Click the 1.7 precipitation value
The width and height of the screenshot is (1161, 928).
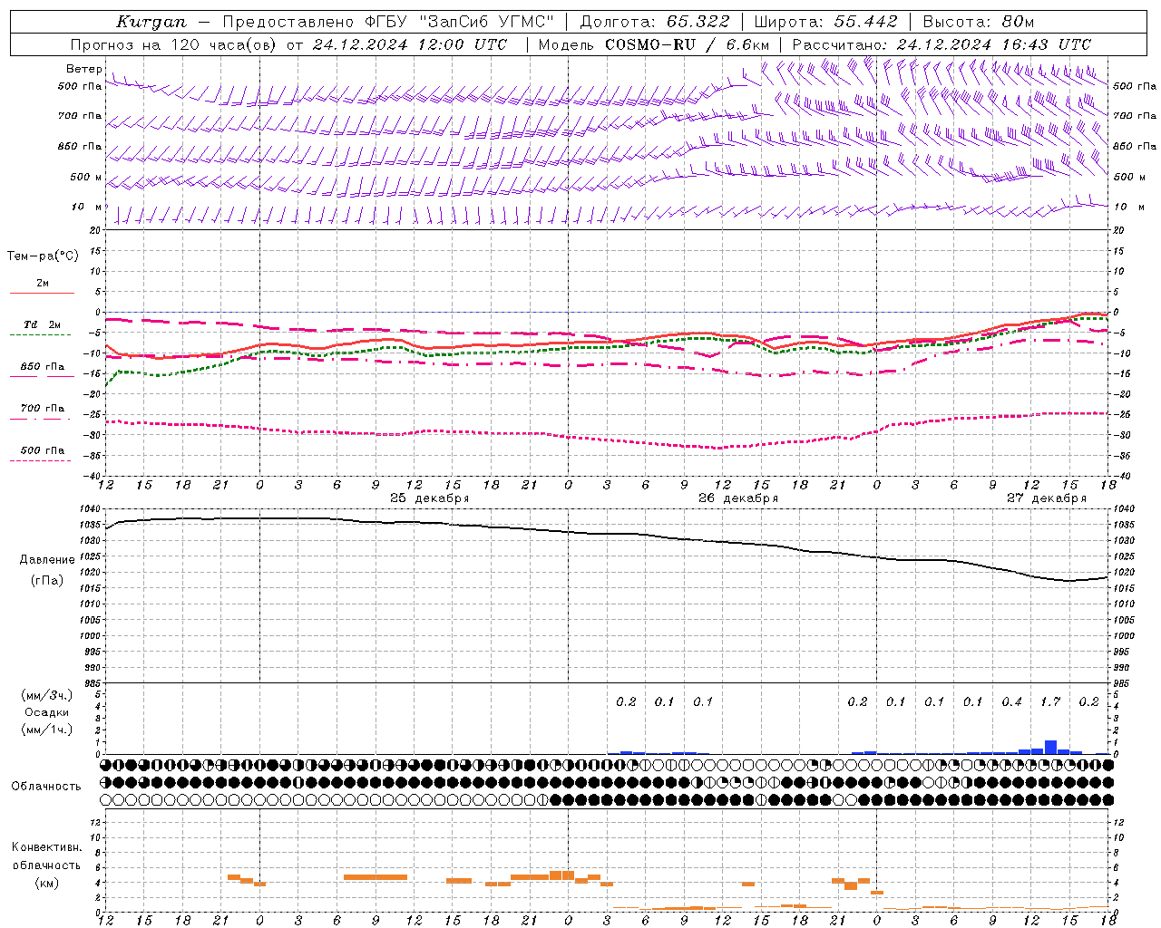1050,701
